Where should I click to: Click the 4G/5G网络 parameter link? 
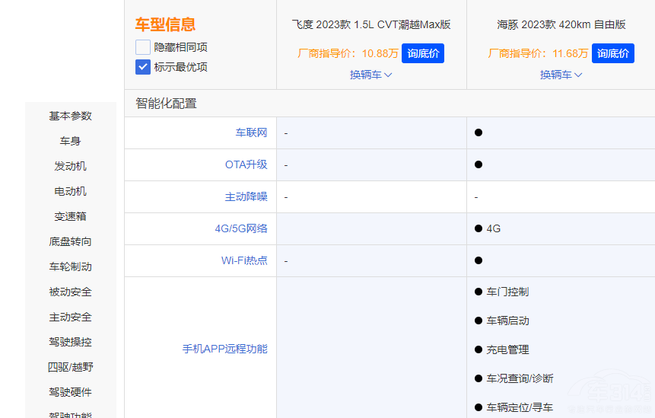(x=241, y=228)
